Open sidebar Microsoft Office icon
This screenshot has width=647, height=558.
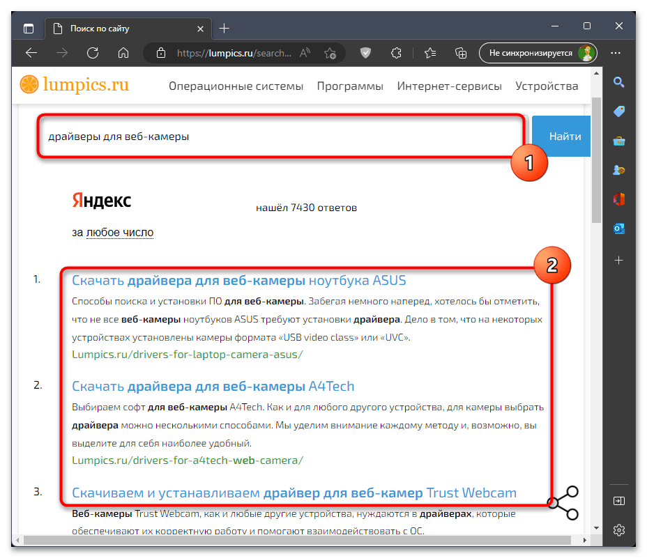click(619, 199)
